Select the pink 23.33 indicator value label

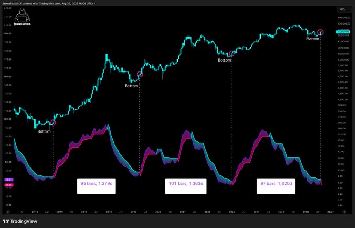click(9, 185)
